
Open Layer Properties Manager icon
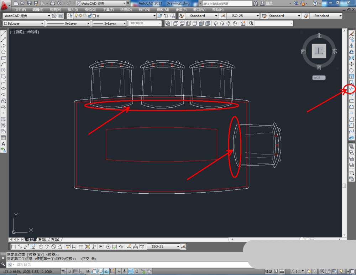[70, 16]
